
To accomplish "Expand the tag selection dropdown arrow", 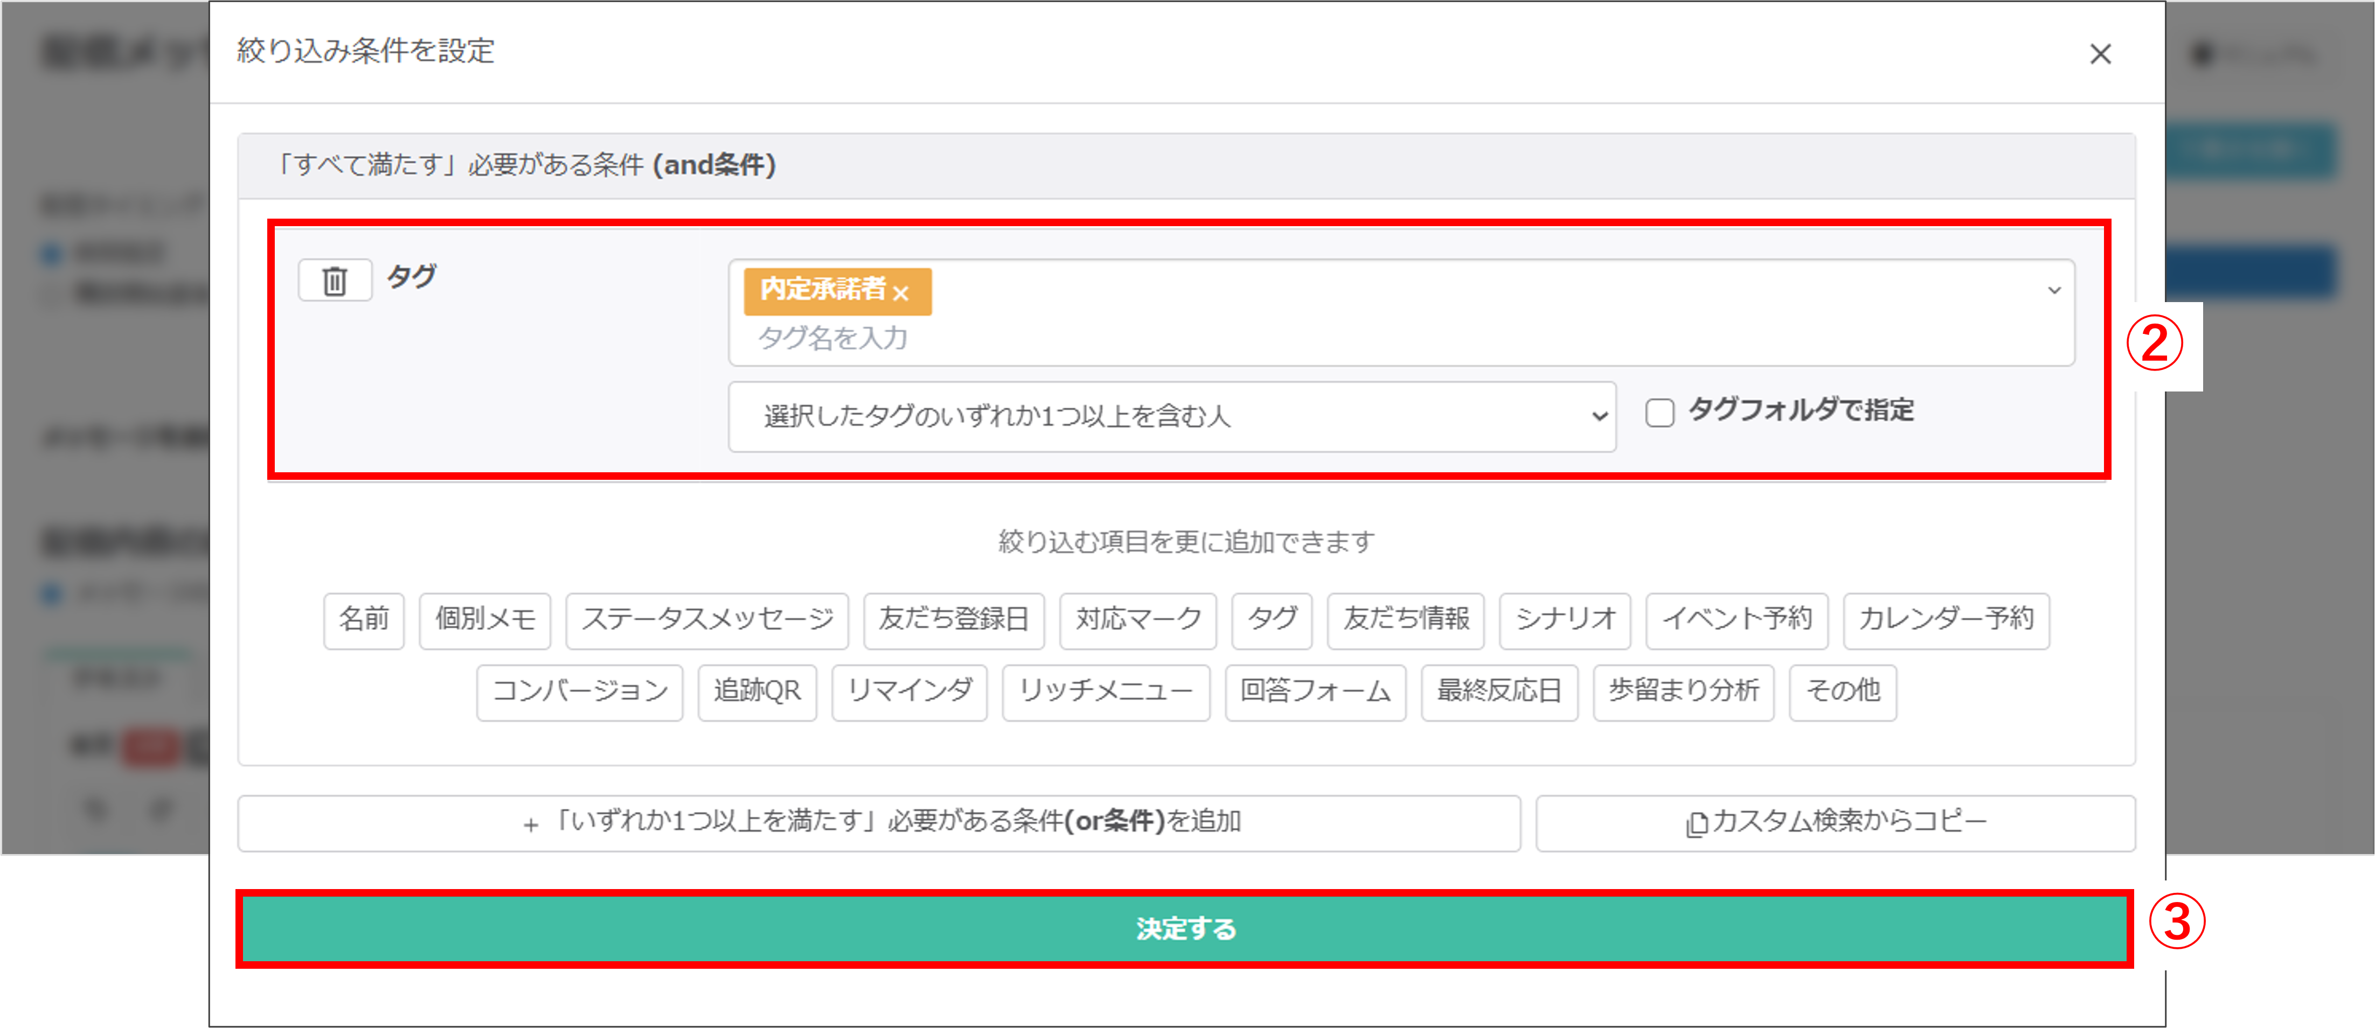I will point(2053,291).
